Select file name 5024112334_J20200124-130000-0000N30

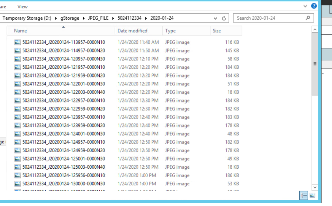[64, 184]
